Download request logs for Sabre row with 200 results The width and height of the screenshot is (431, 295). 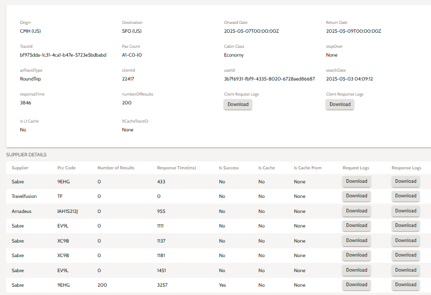pos(356,285)
